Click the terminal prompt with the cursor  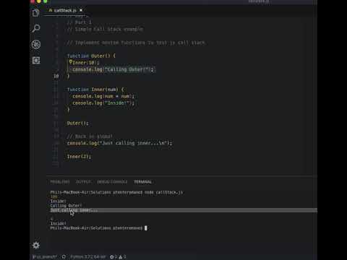98,228
